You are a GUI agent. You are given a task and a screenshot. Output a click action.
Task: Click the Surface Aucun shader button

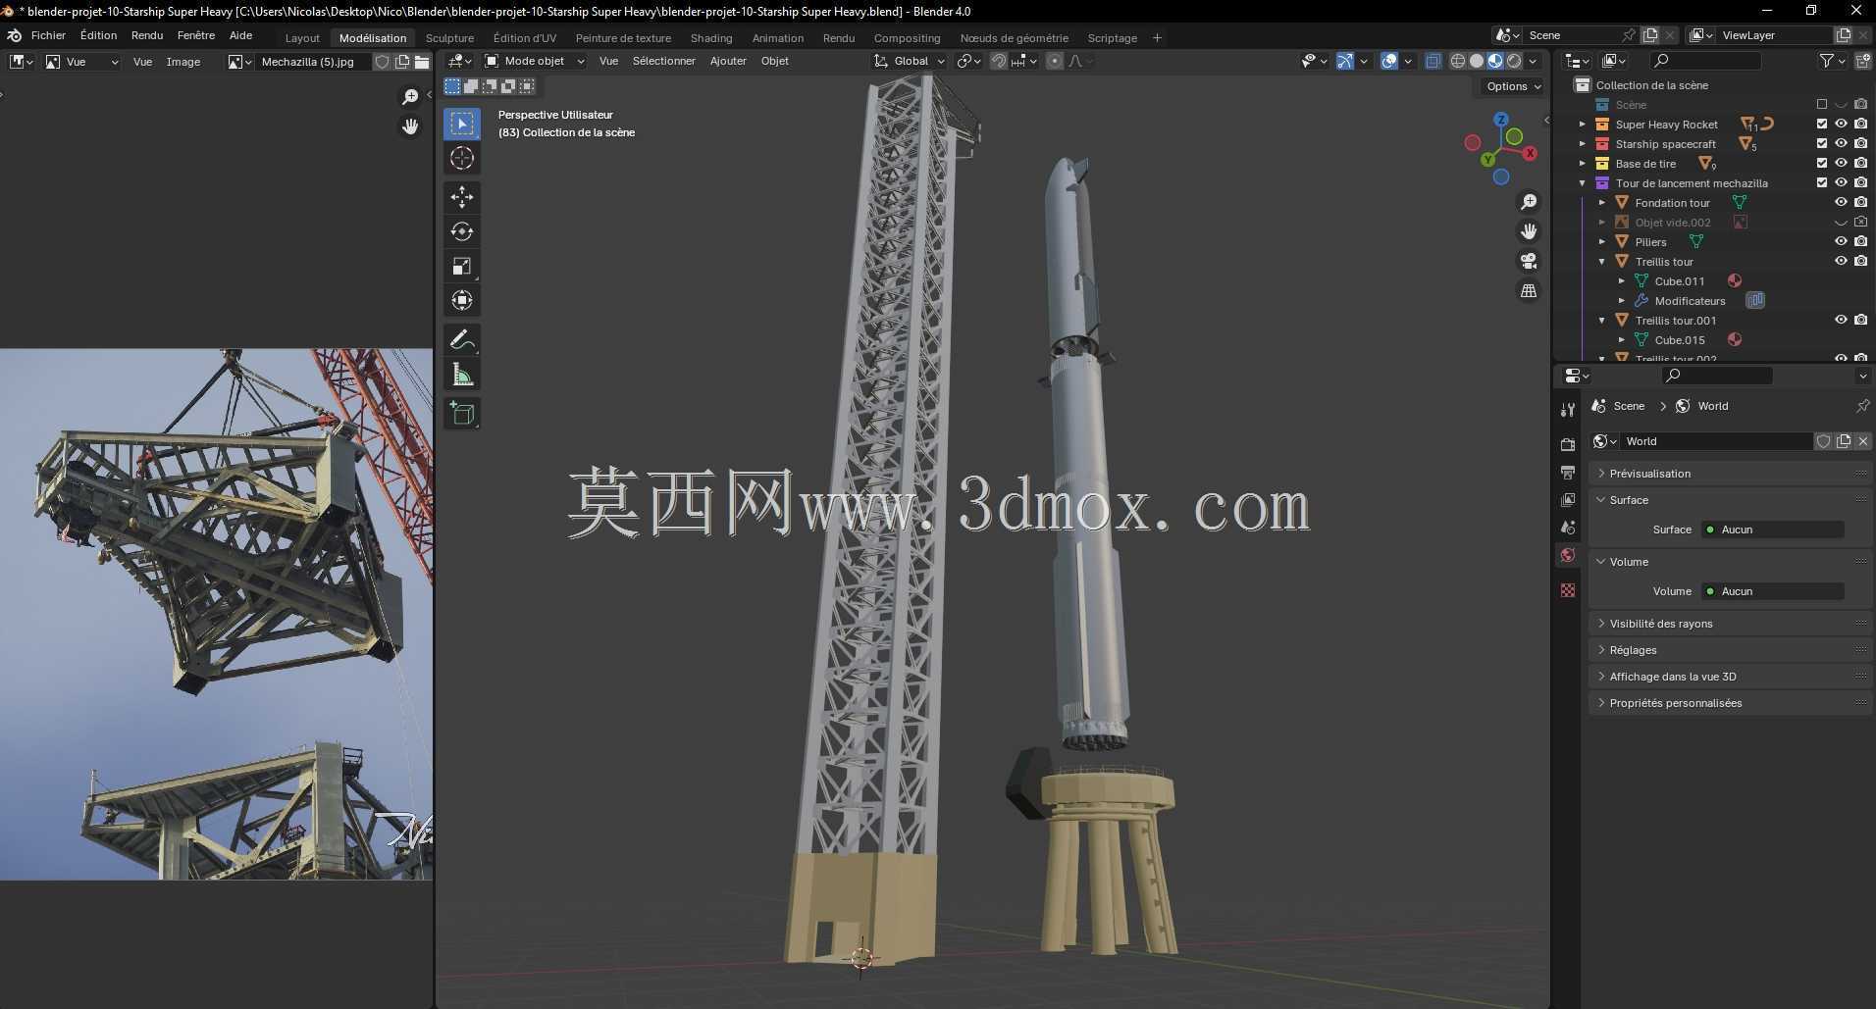[x=1773, y=530]
